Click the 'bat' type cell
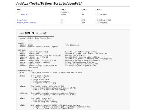Screen dimensions: 146x110 (x=62, y=20)
